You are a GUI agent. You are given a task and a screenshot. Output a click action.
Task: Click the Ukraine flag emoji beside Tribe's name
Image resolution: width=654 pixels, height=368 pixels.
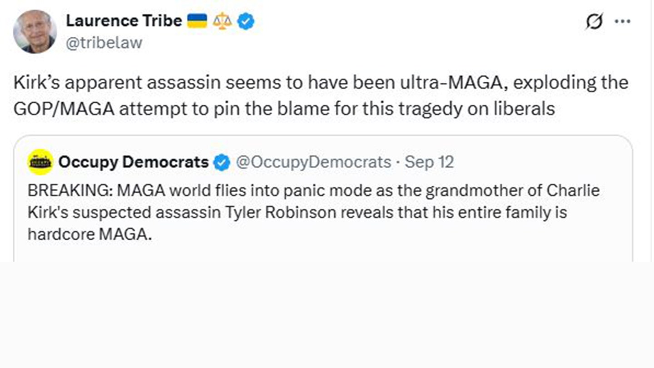pyautogui.click(x=197, y=21)
